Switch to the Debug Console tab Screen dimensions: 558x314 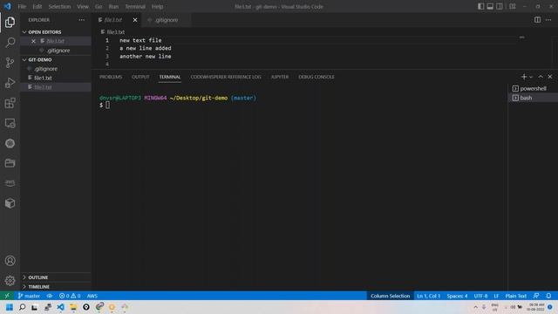tap(316, 77)
